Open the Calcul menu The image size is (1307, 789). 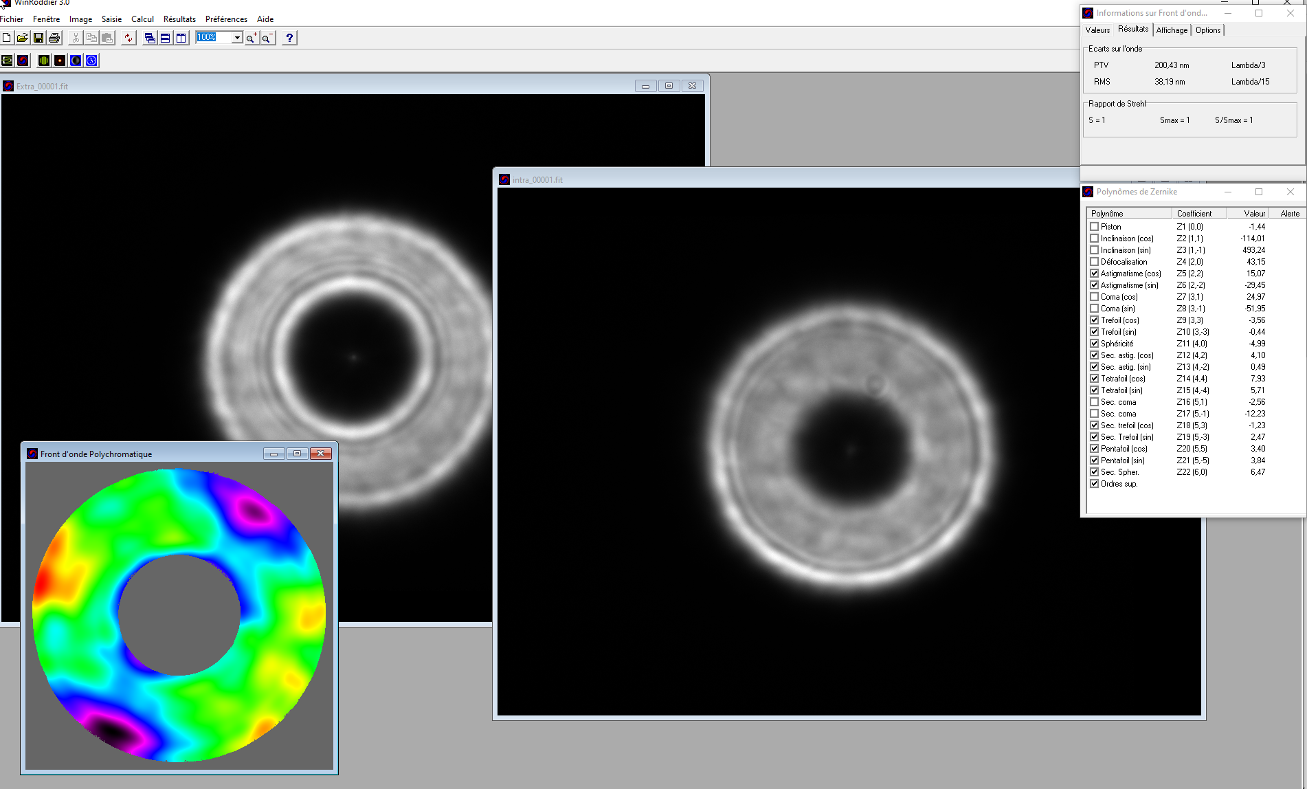tap(142, 19)
